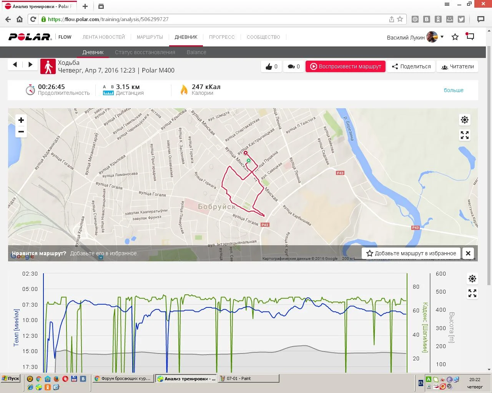Open Василий Лукин profile name
492x393 pixels.
coord(406,37)
